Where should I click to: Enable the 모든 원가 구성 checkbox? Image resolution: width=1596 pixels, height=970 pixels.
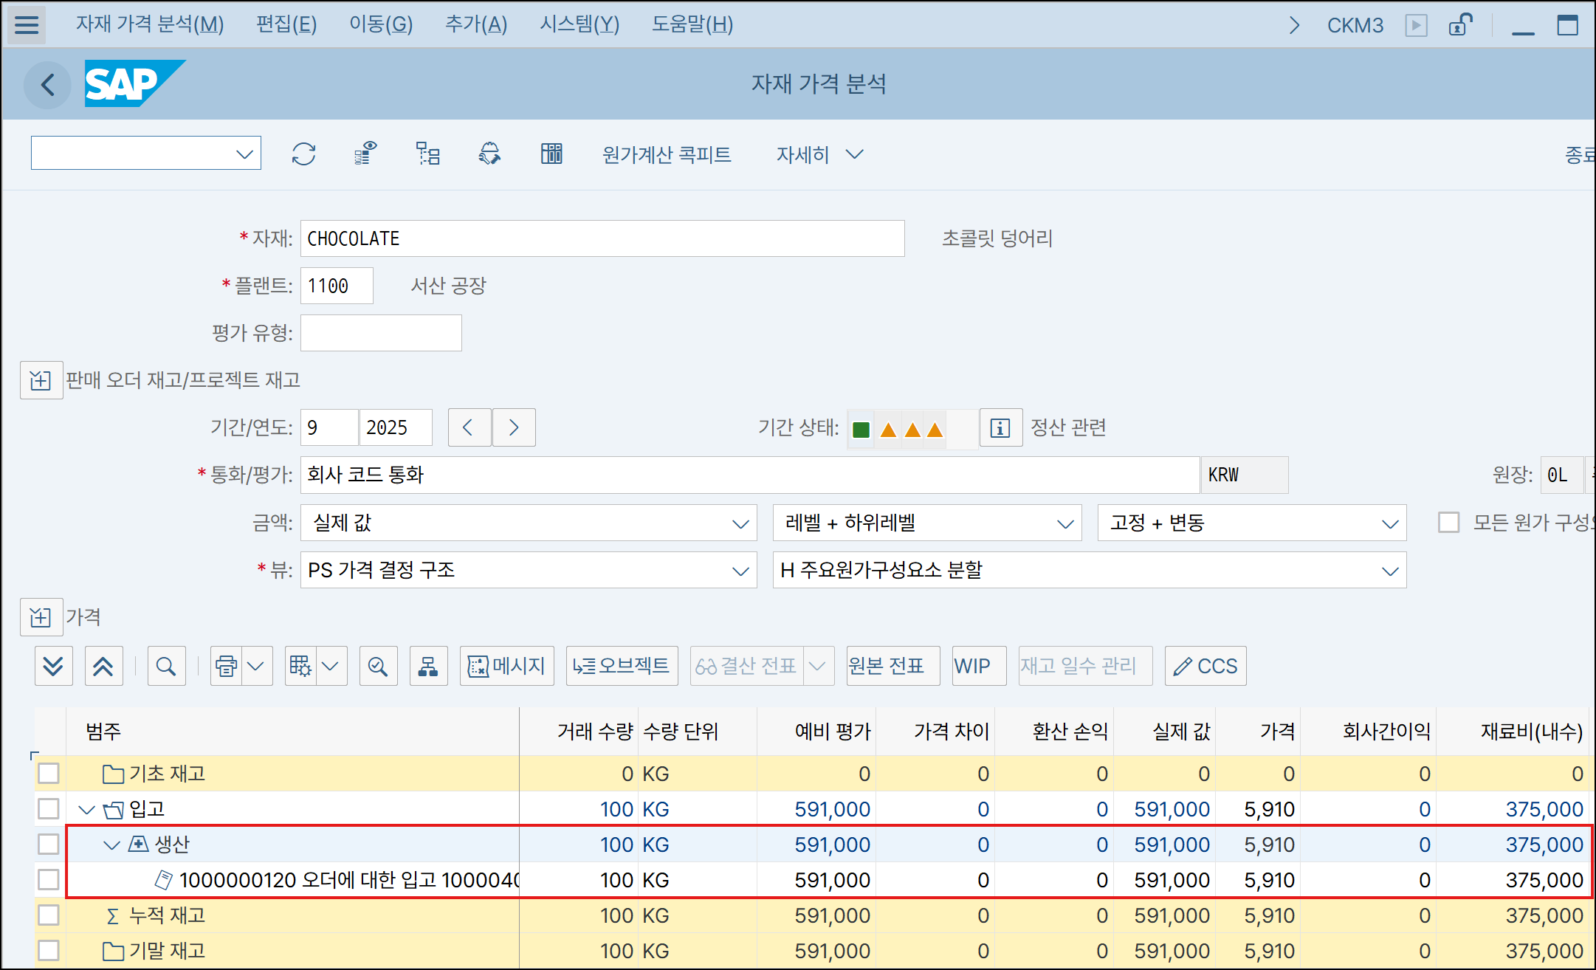pyautogui.click(x=1448, y=523)
